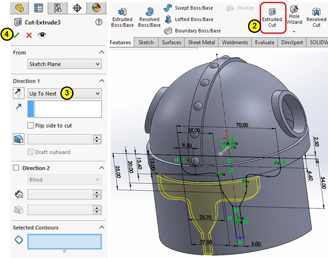This screenshot has height=258, width=328.
Task: Select the Hole Wizard tool
Action: 294,16
